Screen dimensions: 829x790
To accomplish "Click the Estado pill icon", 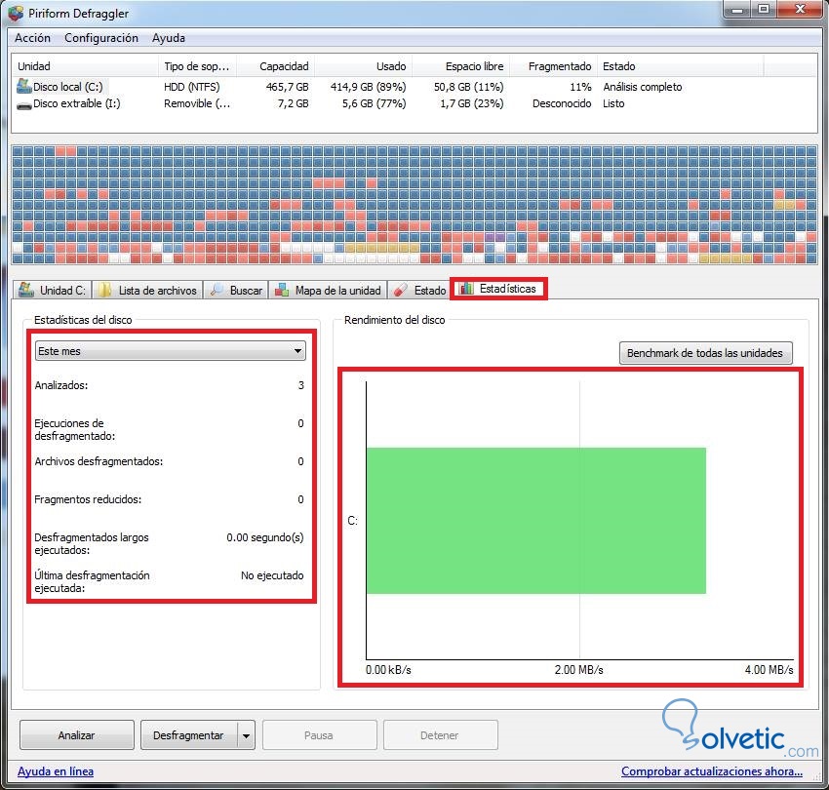I will click(x=401, y=290).
